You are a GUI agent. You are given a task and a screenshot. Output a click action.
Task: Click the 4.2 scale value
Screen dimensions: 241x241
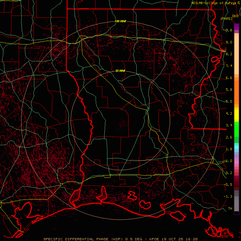[229, 113]
